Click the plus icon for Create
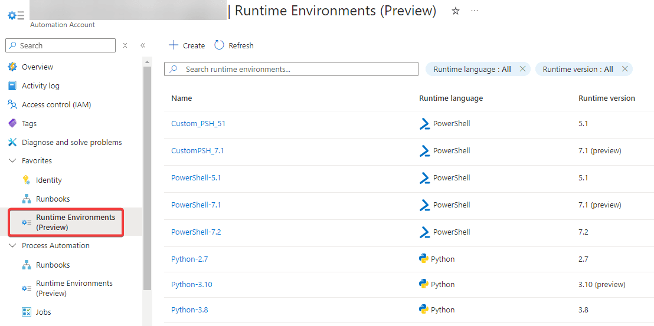Screen dimensions: 654x326 pos(173,45)
